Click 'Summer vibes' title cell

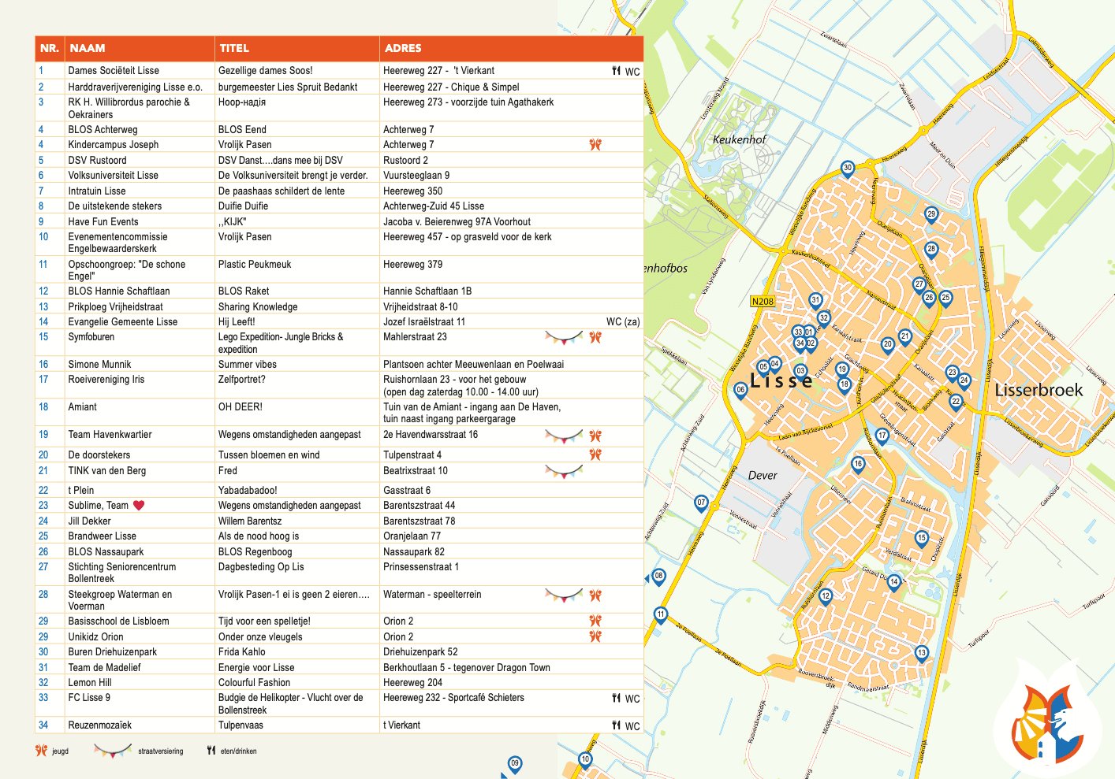(248, 365)
